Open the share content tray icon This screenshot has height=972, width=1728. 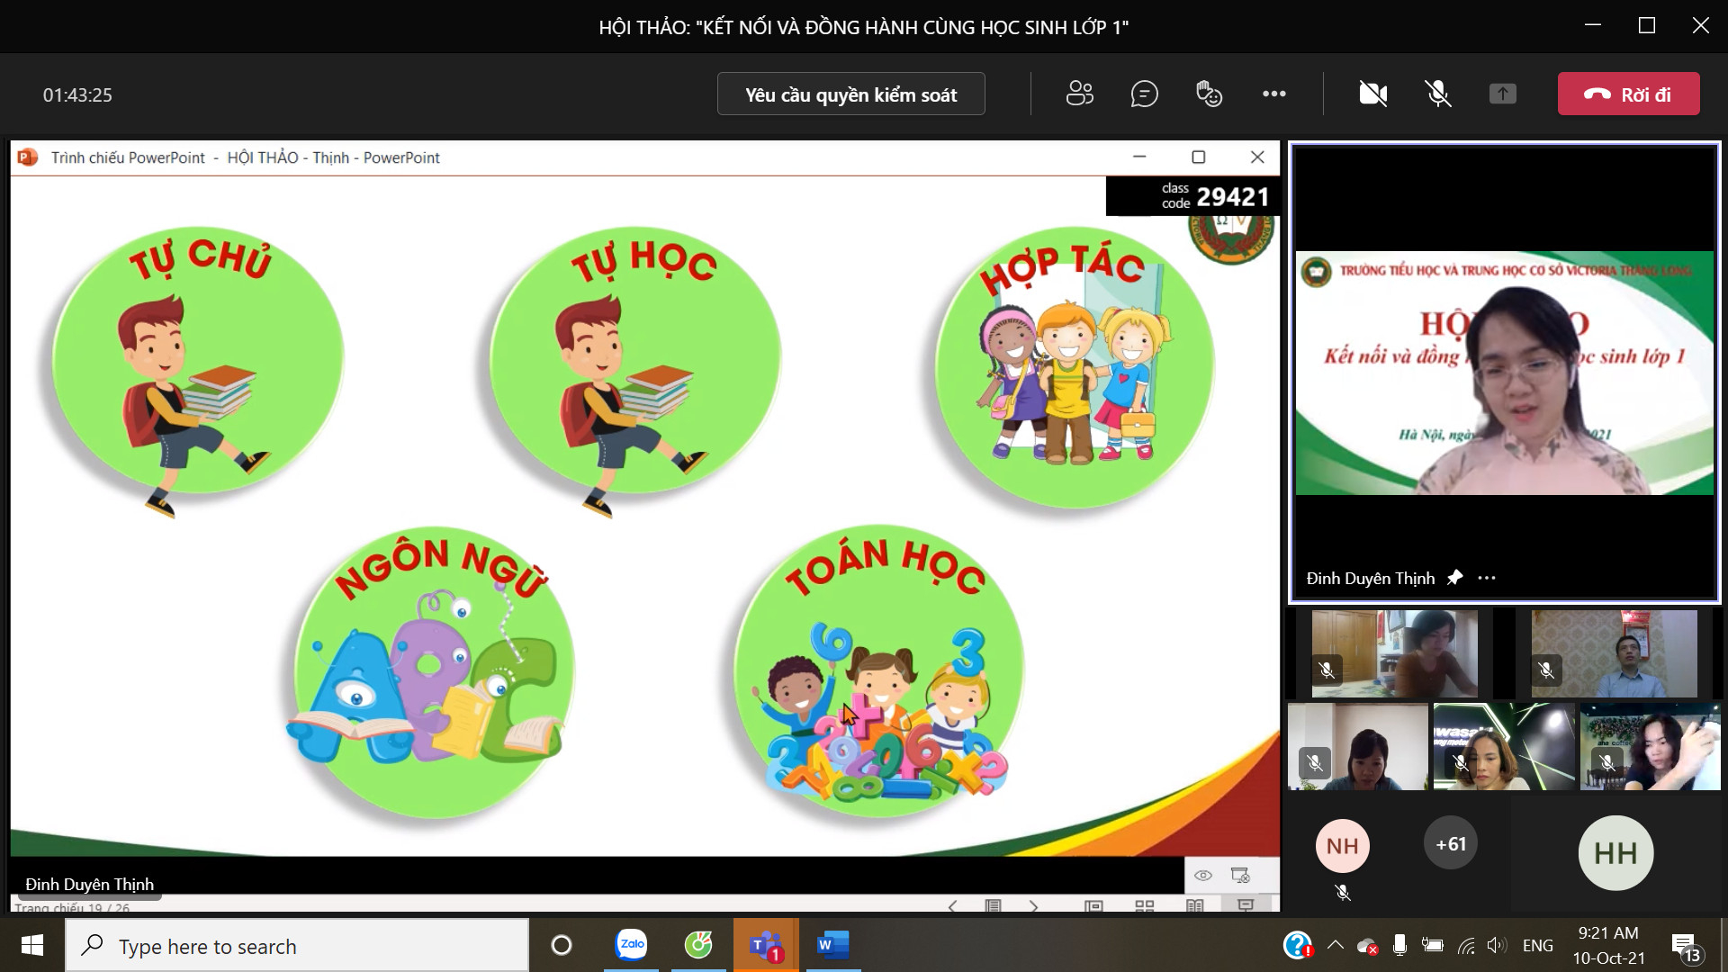pos(1502,94)
